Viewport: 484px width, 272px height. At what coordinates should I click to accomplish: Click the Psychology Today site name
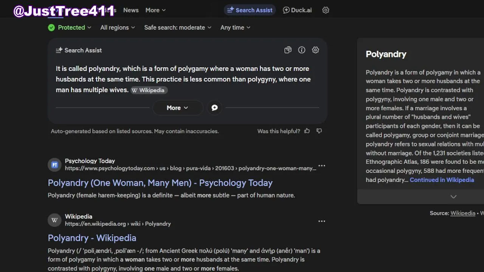[x=90, y=161]
